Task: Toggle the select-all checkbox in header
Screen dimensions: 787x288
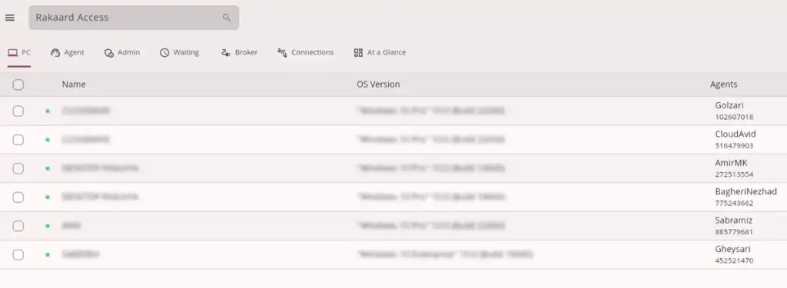Action: (x=18, y=84)
